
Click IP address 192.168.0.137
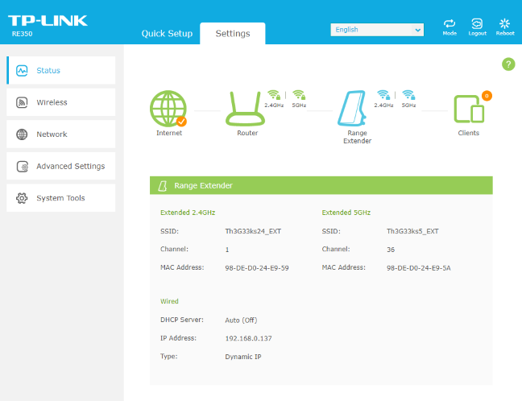coord(248,338)
